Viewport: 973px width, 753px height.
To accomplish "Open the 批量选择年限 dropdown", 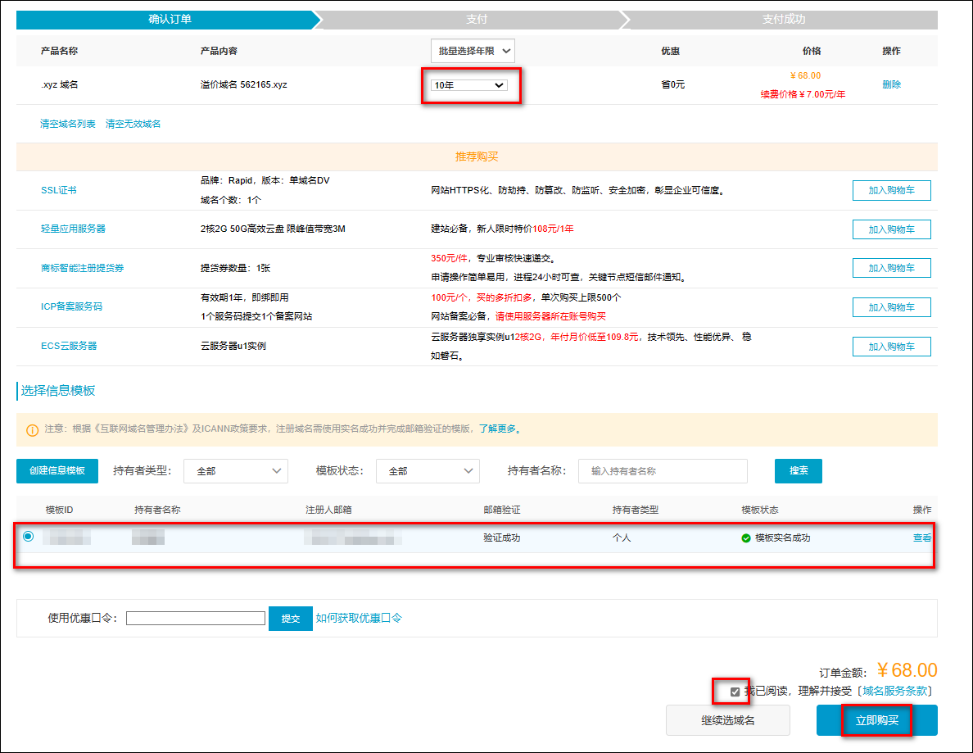I will [473, 51].
